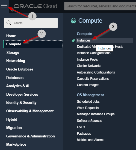The height and width of the screenshot is (150, 136).
Task: Open Metrics and Alarms link
Action: [90, 140]
